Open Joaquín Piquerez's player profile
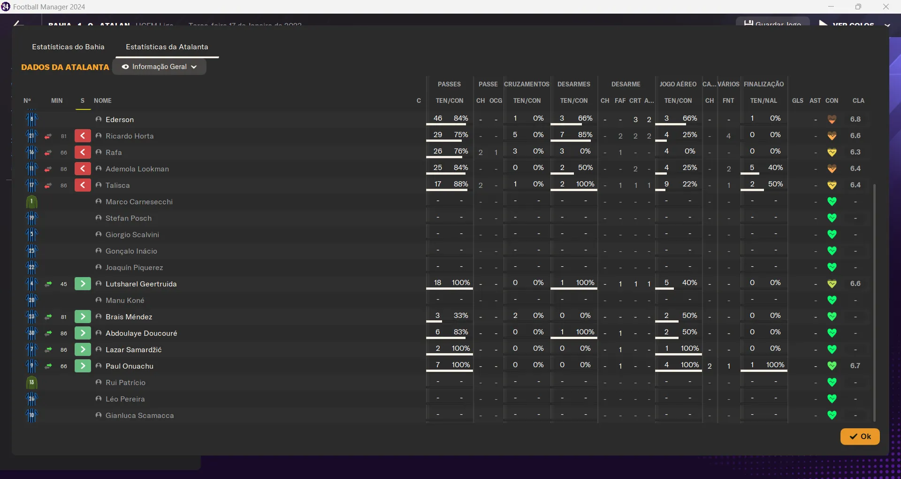901x479 pixels. [134, 268]
